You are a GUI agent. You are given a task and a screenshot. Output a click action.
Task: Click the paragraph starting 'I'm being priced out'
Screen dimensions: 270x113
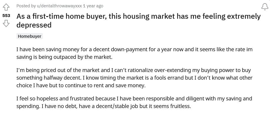[134, 78]
